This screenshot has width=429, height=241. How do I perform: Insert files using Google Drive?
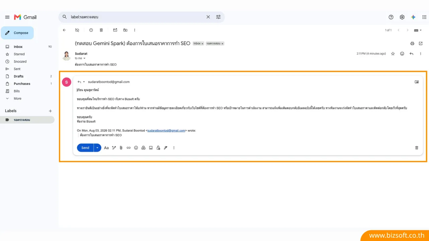click(x=143, y=148)
